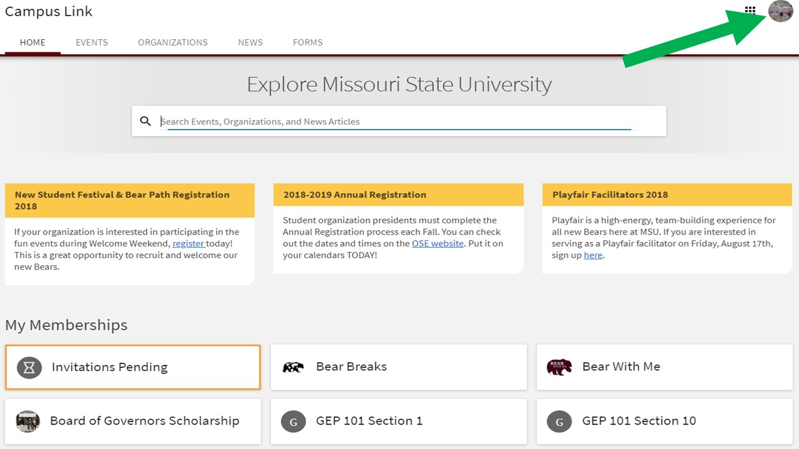
Task: Click the user profile avatar
Action: point(780,11)
